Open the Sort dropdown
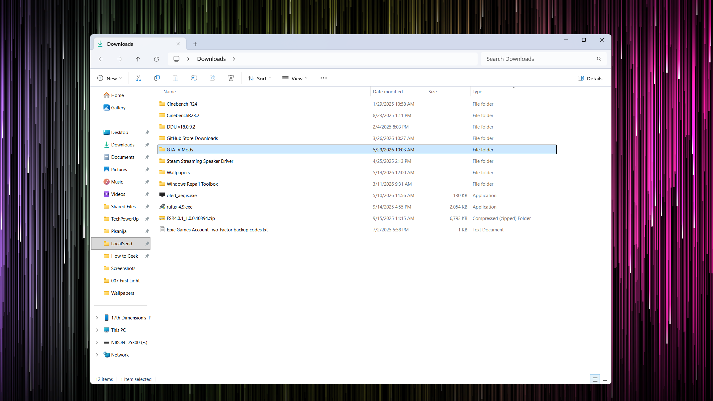The height and width of the screenshot is (401, 713). click(259, 78)
